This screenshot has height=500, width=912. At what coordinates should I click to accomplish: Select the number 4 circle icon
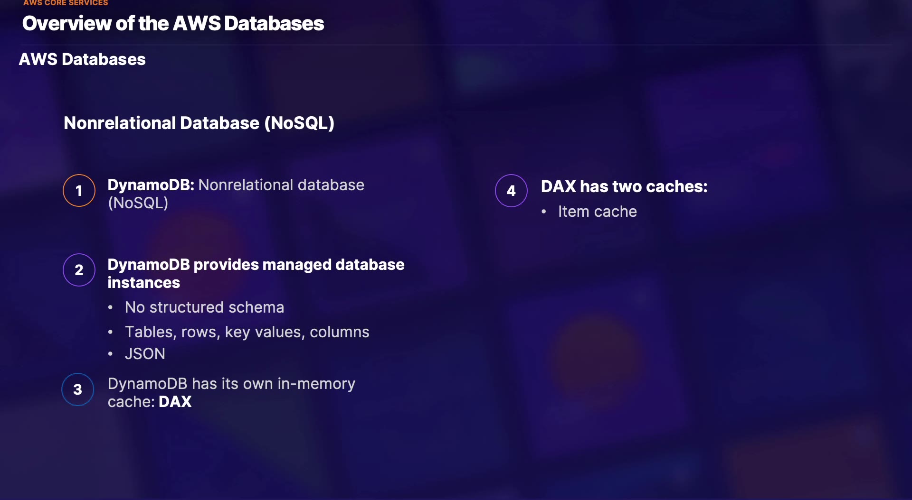coord(511,191)
